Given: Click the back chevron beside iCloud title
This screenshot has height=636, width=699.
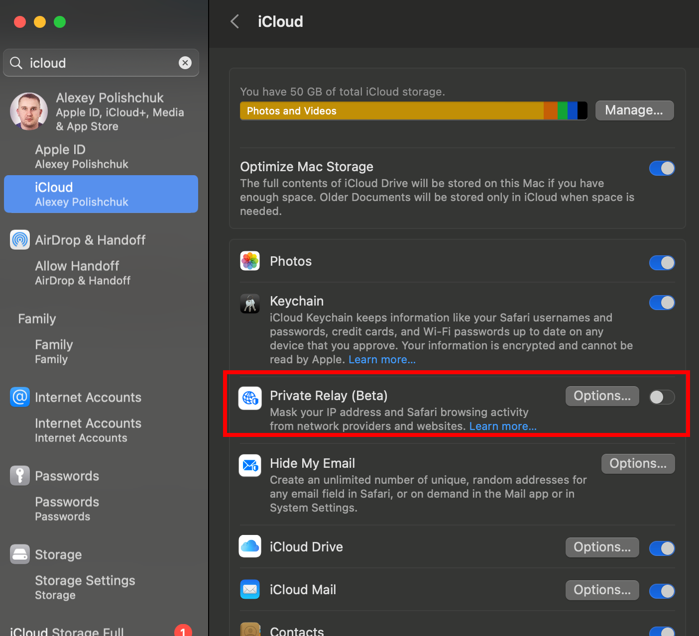Looking at the screenshot, I should [235, 21].
